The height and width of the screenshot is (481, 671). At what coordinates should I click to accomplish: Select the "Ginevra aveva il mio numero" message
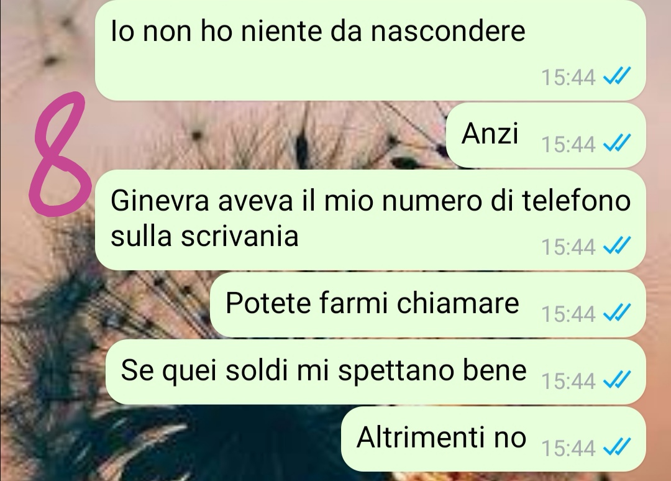click(370, 220)
